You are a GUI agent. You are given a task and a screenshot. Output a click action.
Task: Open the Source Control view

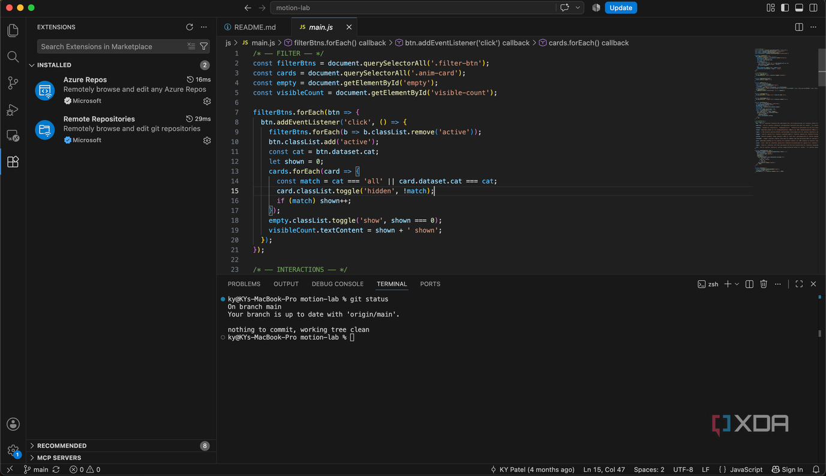[13, 83]
